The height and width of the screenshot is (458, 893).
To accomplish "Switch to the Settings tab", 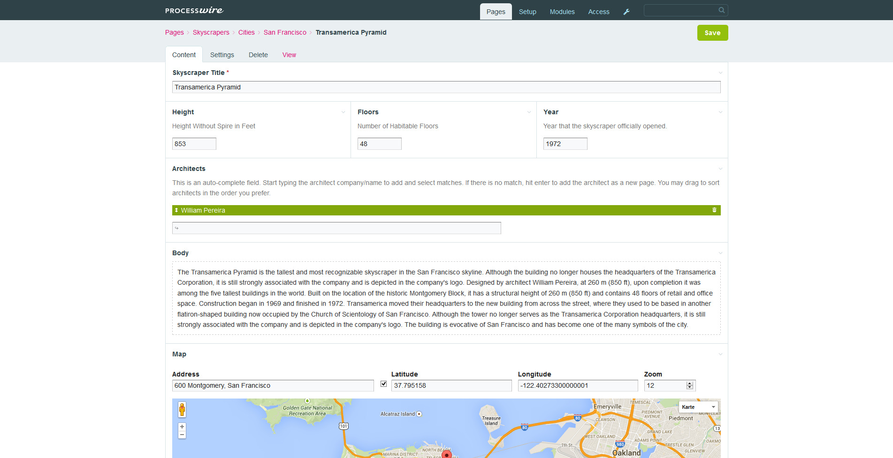I will (222, 55).
